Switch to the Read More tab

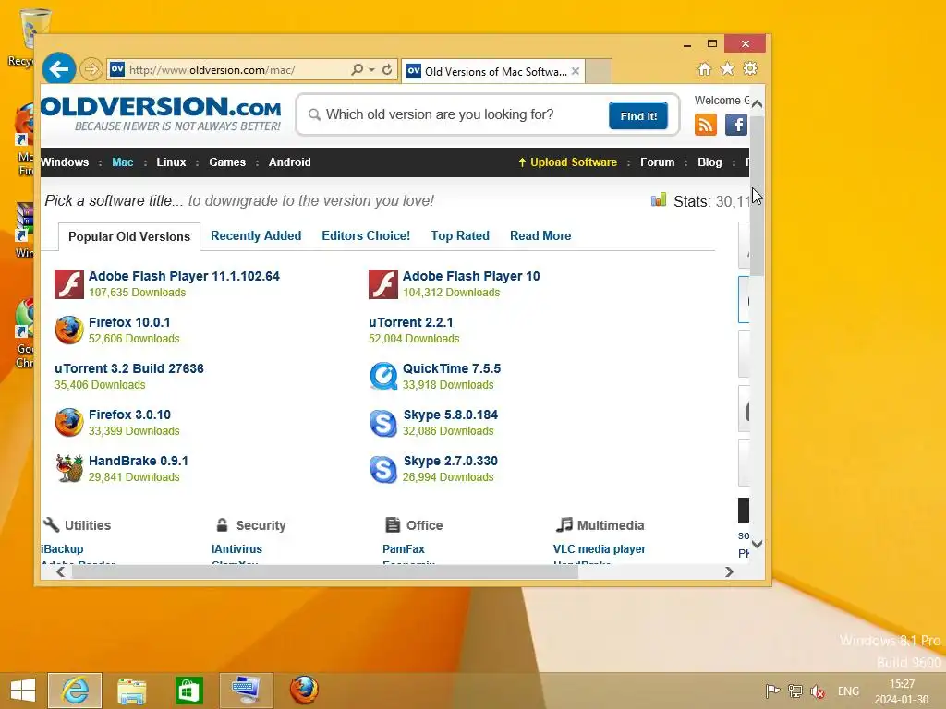[540, 235]
